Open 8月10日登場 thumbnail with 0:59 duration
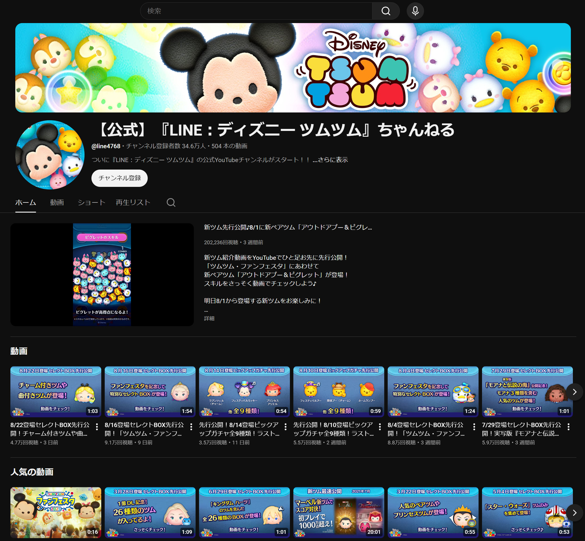Viewport: 585px width, 541px height. (x=338, y=392)
